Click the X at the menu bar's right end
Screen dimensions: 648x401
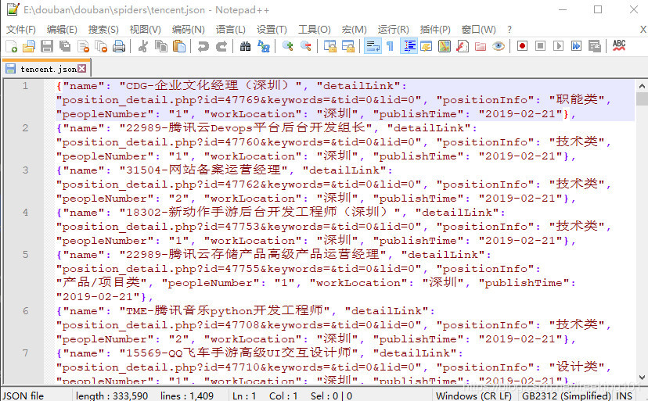(x=643, y=30)
